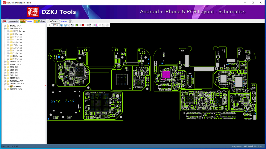Click the component number field showing 1393
The width and height of the screenshot is (266, 149).
tap(55, 25)
